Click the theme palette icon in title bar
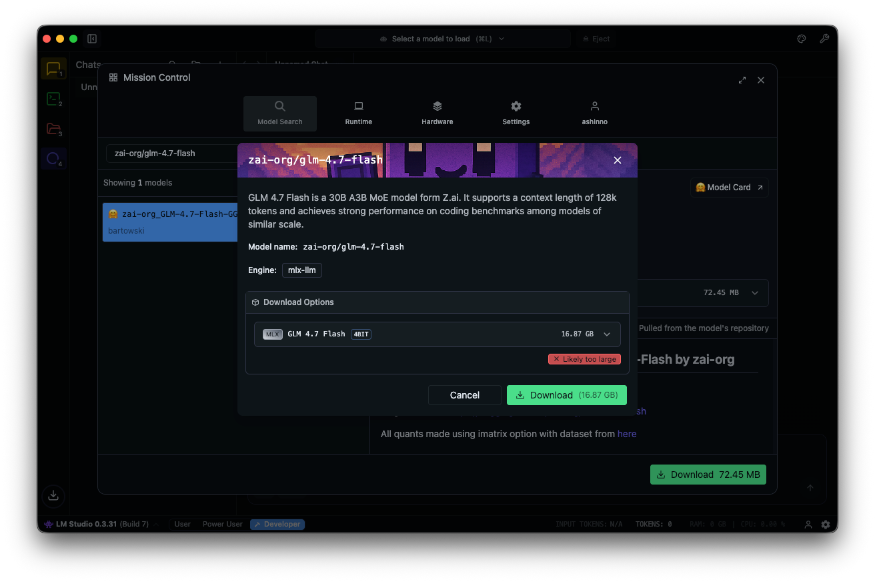Viewport: 875px width, 582px height. pos(802,39)
